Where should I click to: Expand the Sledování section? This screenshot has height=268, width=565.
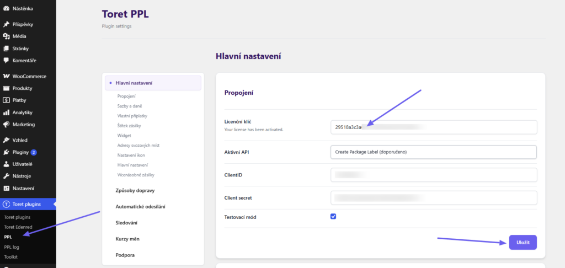tap(126, 223)
